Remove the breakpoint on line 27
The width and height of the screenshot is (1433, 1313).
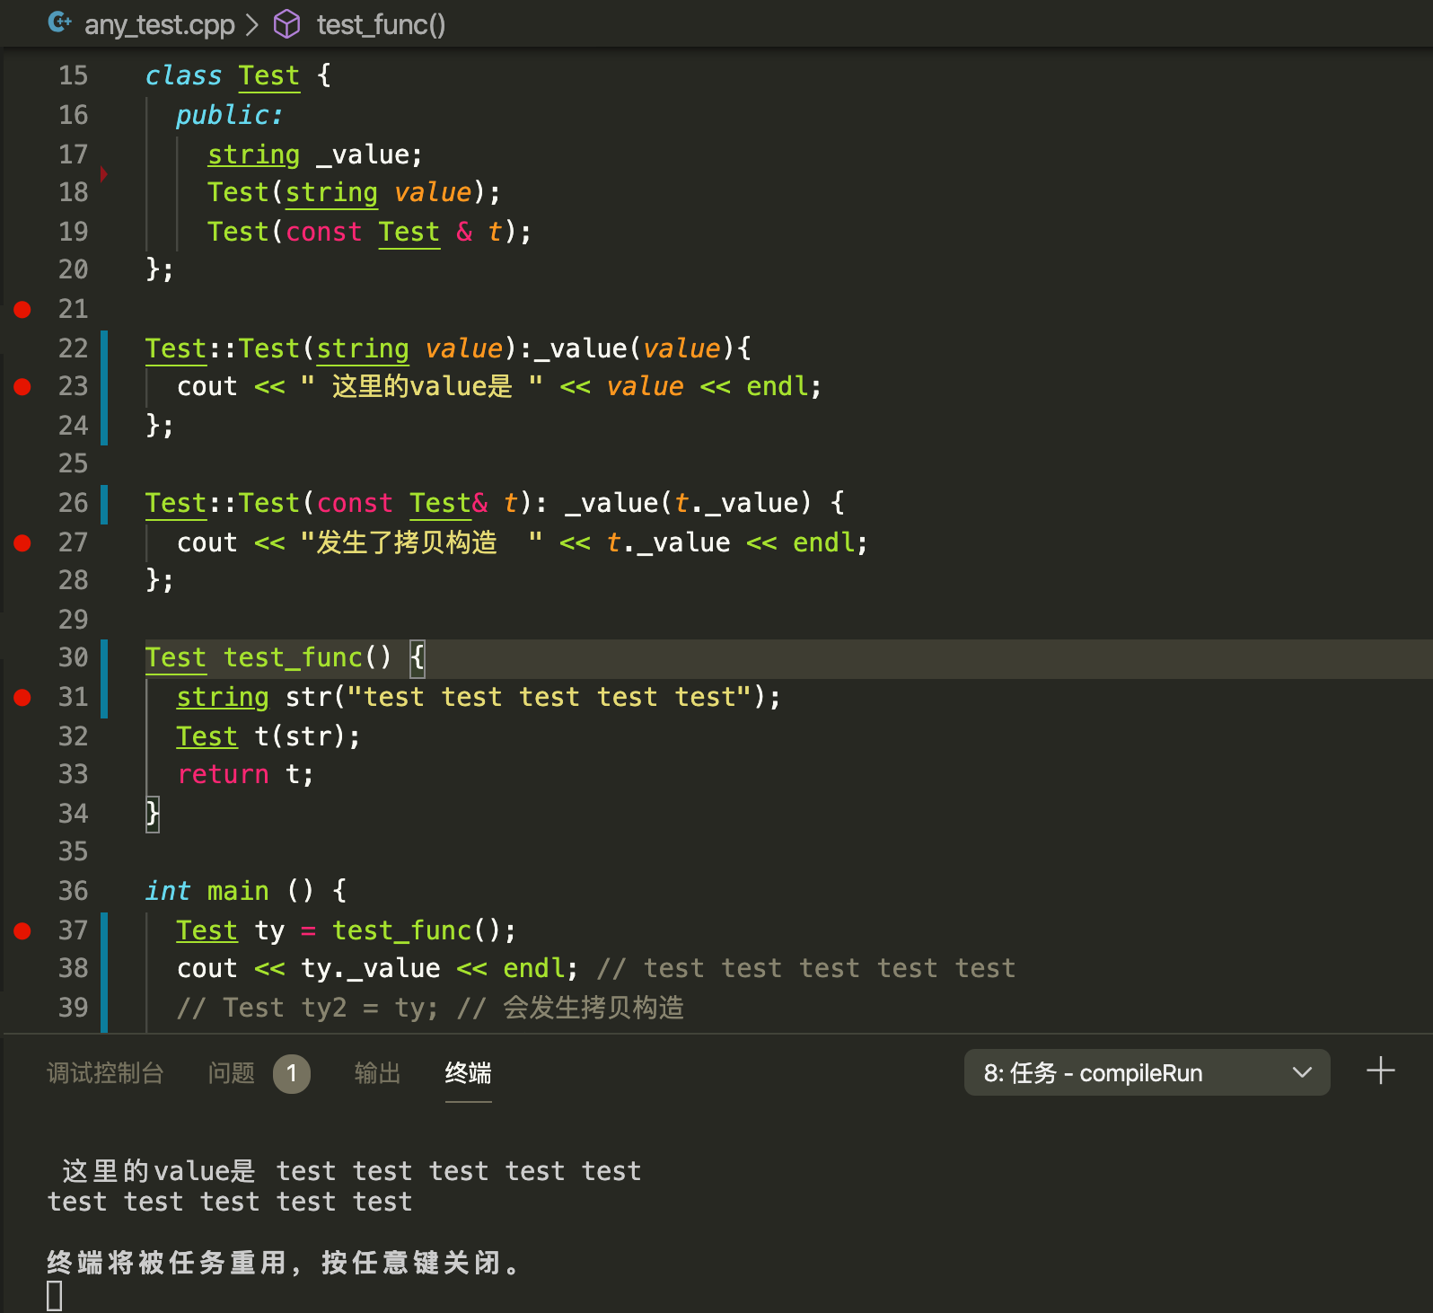point(22,542)
